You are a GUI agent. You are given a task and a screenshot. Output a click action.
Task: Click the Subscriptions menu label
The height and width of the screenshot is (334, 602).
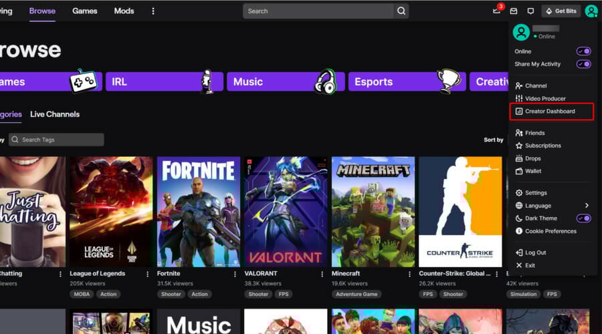[x=543, y=146]
